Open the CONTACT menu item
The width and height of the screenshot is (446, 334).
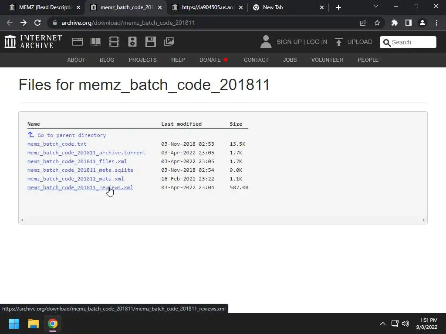click(256, 60)
